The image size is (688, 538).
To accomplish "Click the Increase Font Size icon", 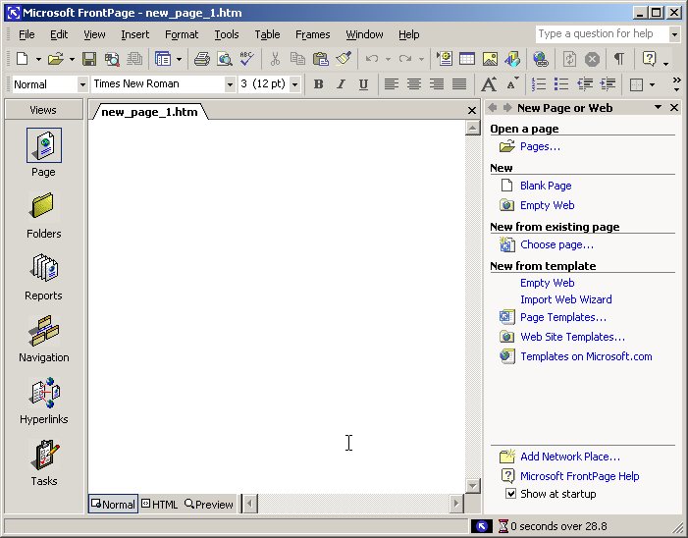I will tap(489, 83).
